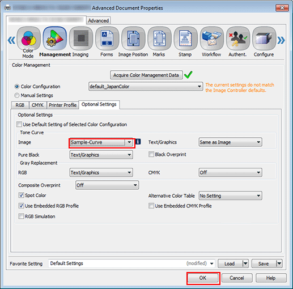Open the Marks icon section
The image size is (293, 289).
point(159,39)
